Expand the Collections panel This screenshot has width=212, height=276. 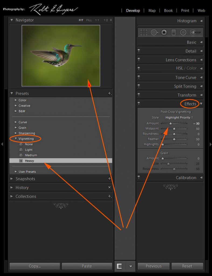click(x=12, y=196)
